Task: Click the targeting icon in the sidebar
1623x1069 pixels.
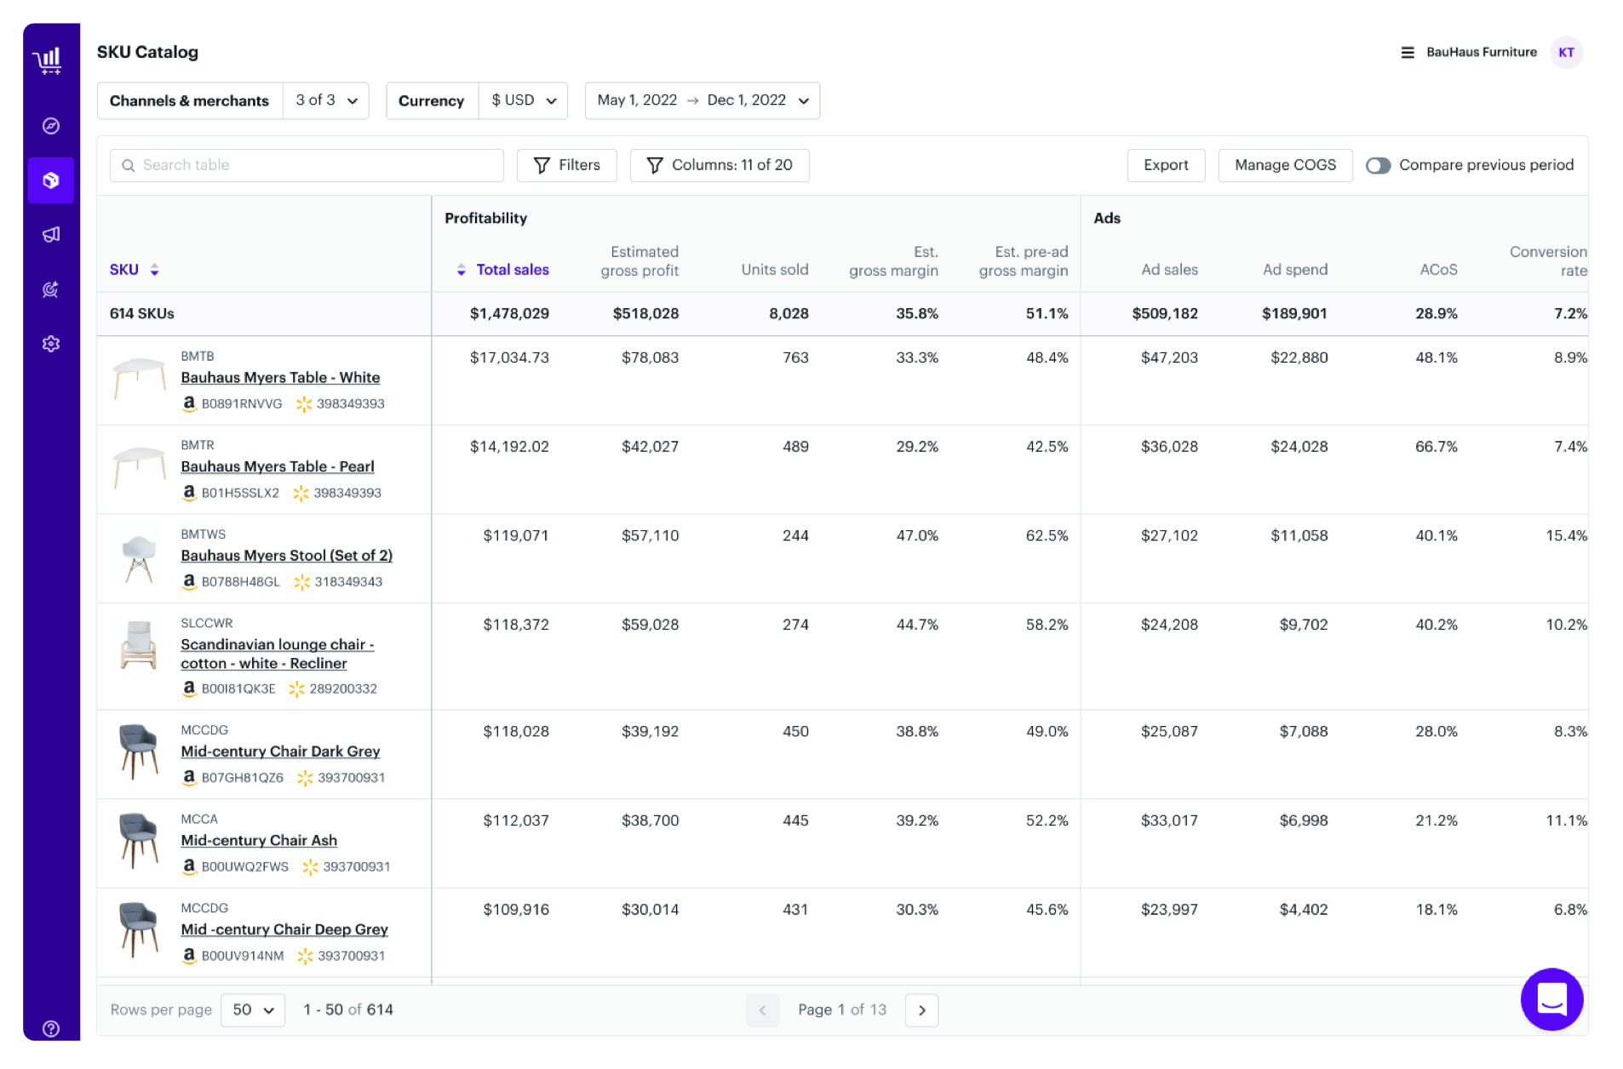Action: (x=50, y=289)
